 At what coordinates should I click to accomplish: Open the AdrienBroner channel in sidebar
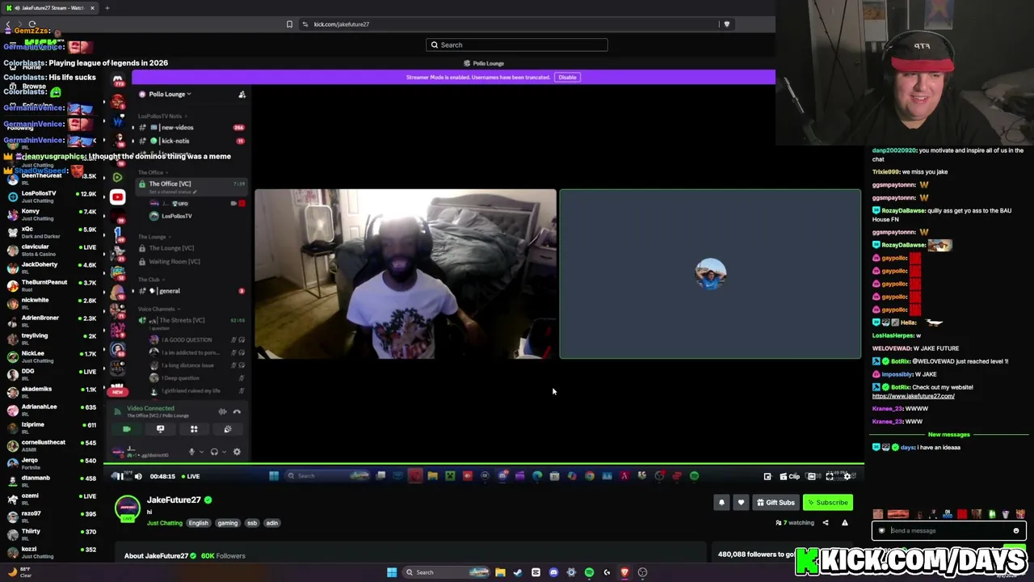point(52,321)
